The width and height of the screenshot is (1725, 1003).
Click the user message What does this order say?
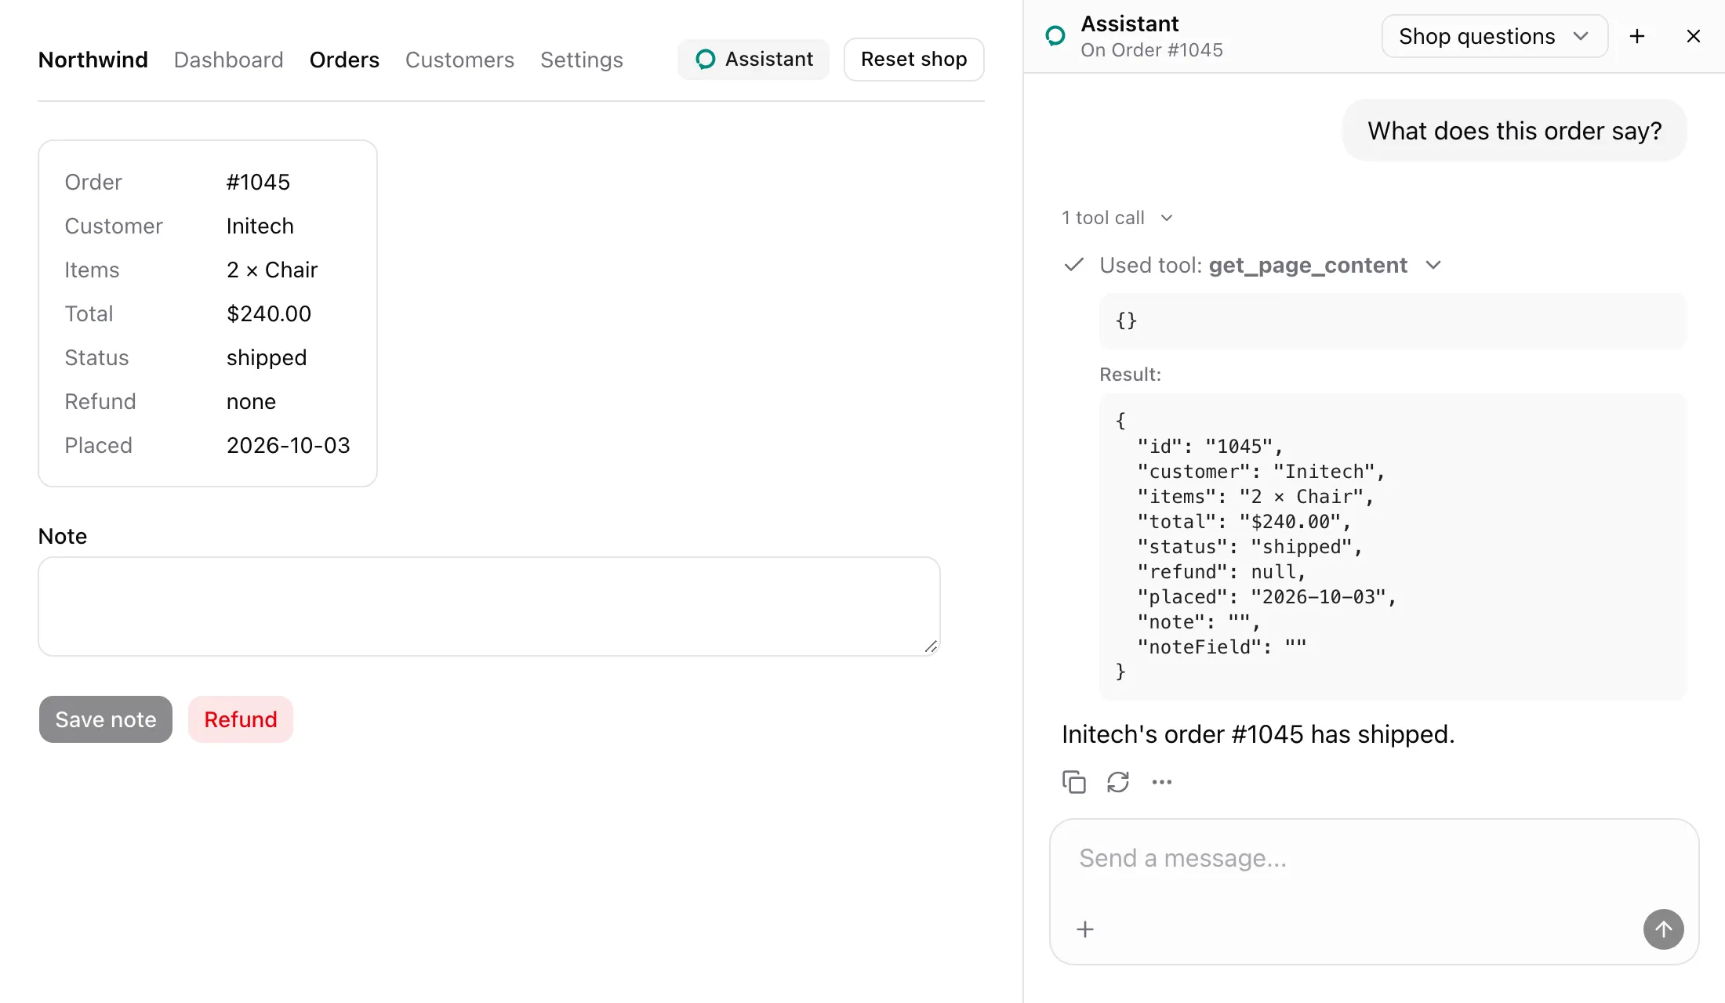pyautogui.click(x=1514, y=131)
